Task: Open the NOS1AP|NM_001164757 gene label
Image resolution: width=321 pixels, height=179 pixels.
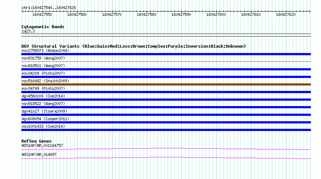Action: pyautogui.click(x=42, y=145)
